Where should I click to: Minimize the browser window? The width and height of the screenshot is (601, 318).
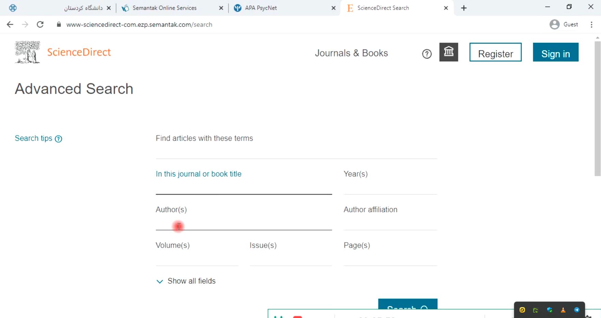pos(548,7)
